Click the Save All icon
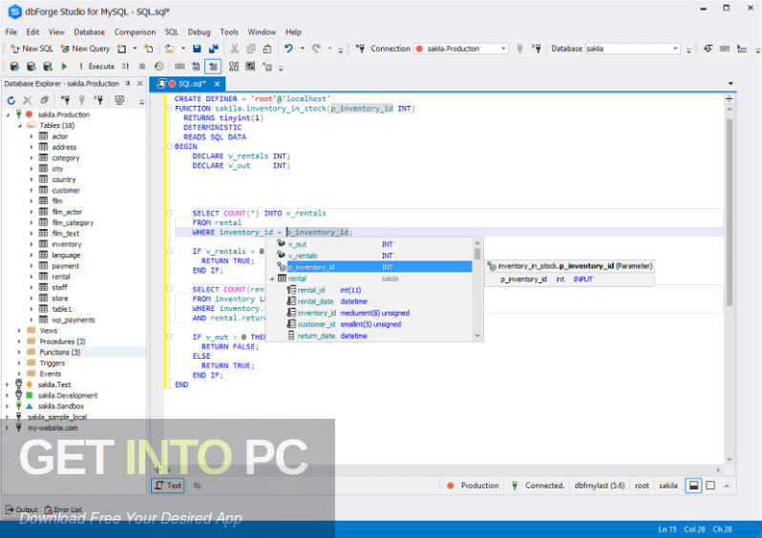Viewport: 762px width, 538px height. click(213, 49)
